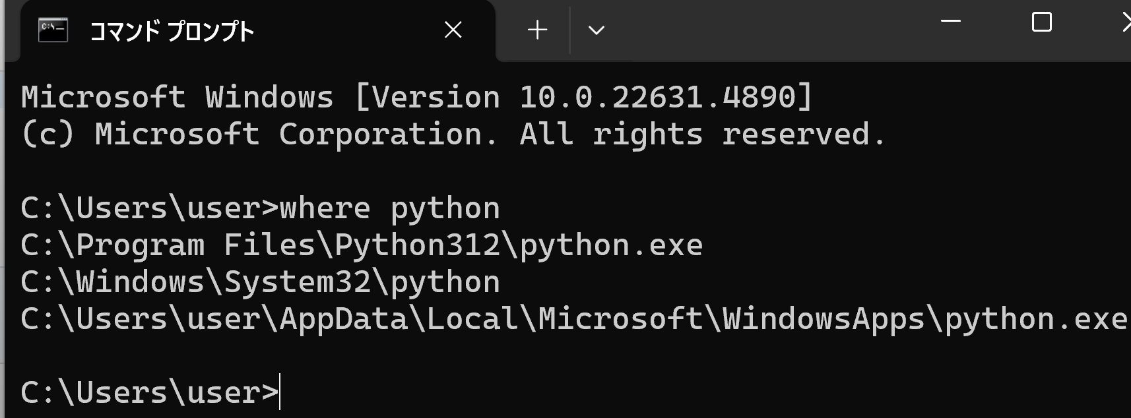Expand the new tab profile dropdown chevron

(x=596, y=30)
